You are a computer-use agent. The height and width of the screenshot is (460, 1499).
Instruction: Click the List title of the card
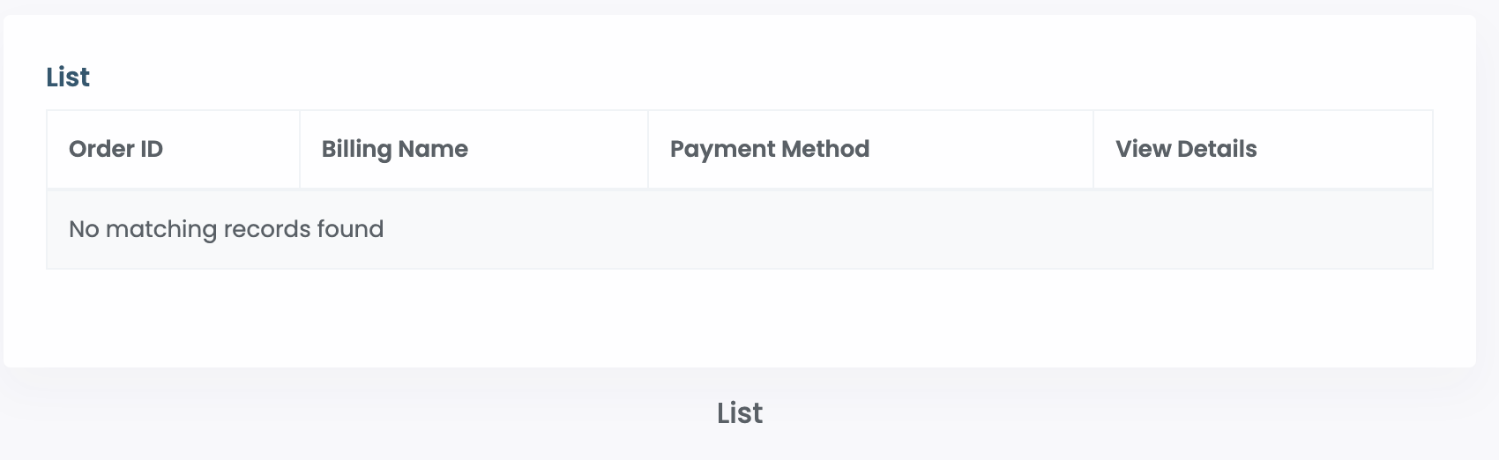pyautogui.click(x=68, y=78)
